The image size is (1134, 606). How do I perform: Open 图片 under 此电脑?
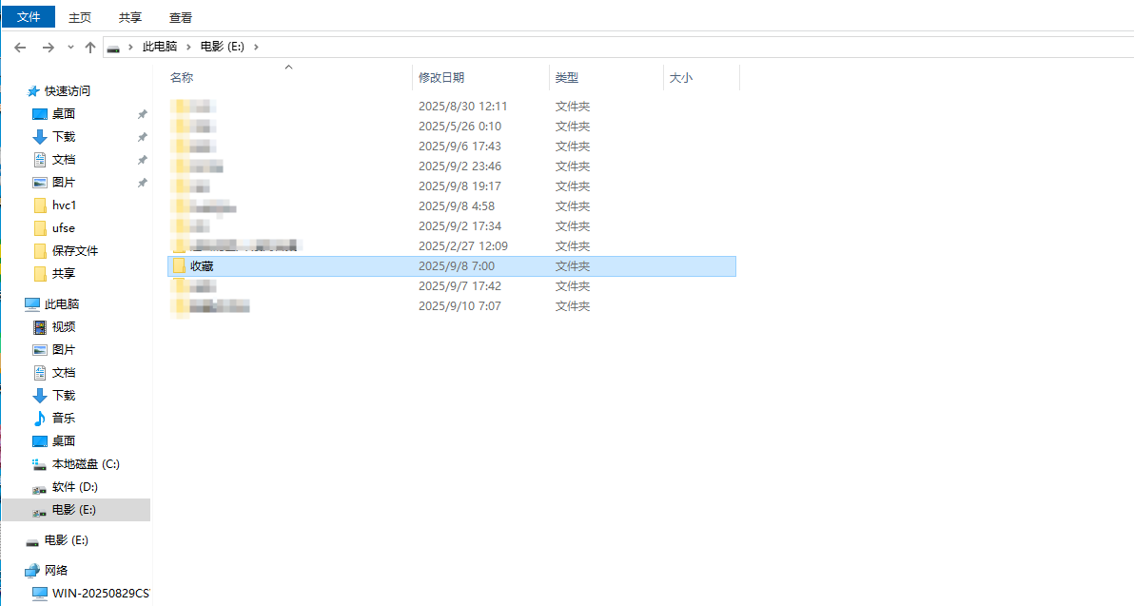64,349
